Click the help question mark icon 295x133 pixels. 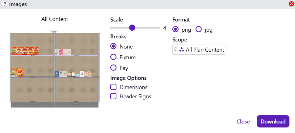point(5,4)
